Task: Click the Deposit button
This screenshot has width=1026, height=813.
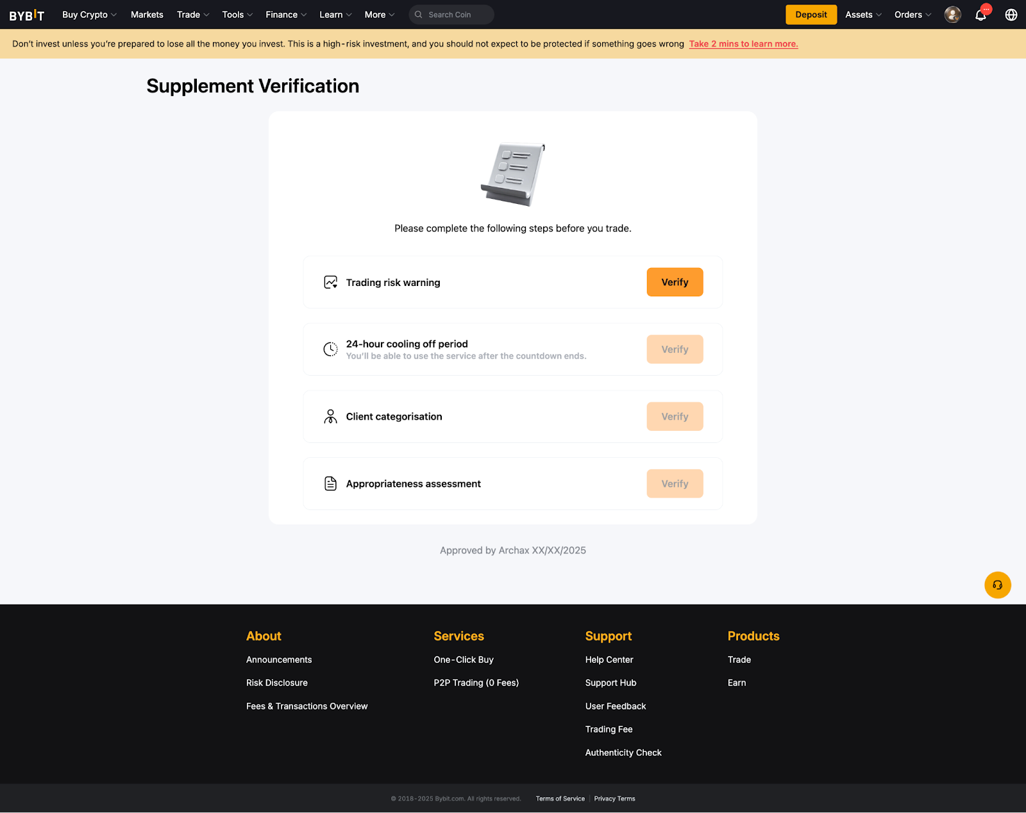Action: (x=811, y=15)
